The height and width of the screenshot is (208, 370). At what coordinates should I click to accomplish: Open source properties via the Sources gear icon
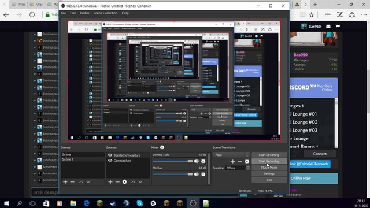pyautogui.click(x=125, y=182)
